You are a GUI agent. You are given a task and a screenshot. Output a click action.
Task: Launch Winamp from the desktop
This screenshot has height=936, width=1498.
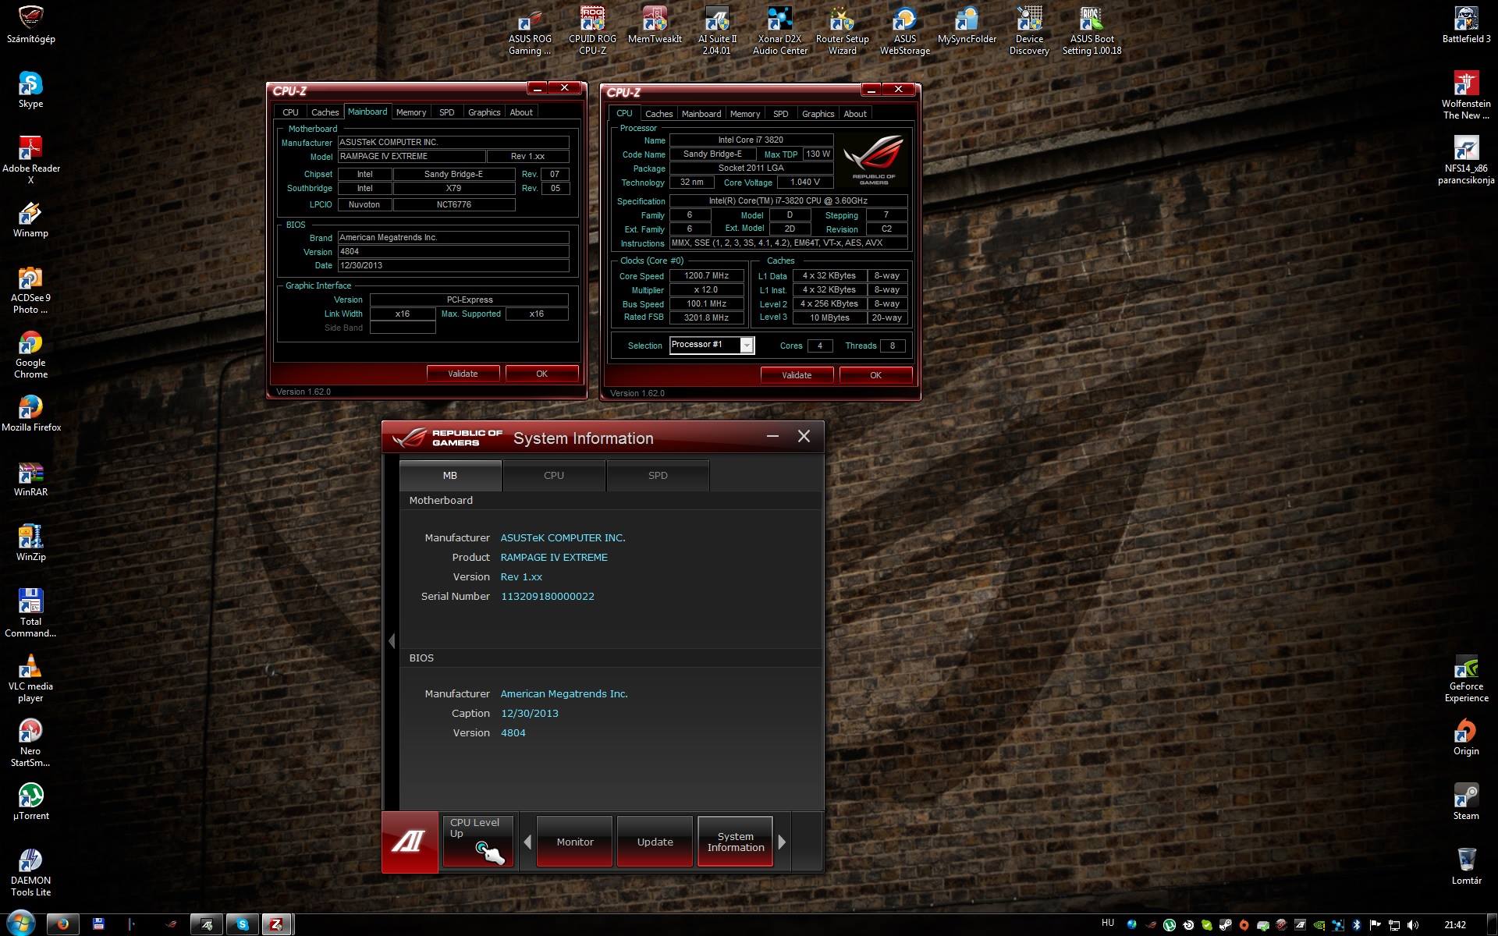[30, 220]
